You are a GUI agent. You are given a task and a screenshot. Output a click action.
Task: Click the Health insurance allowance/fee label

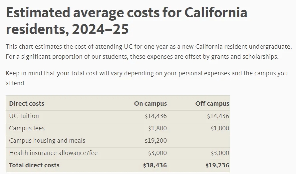[53, 153]
